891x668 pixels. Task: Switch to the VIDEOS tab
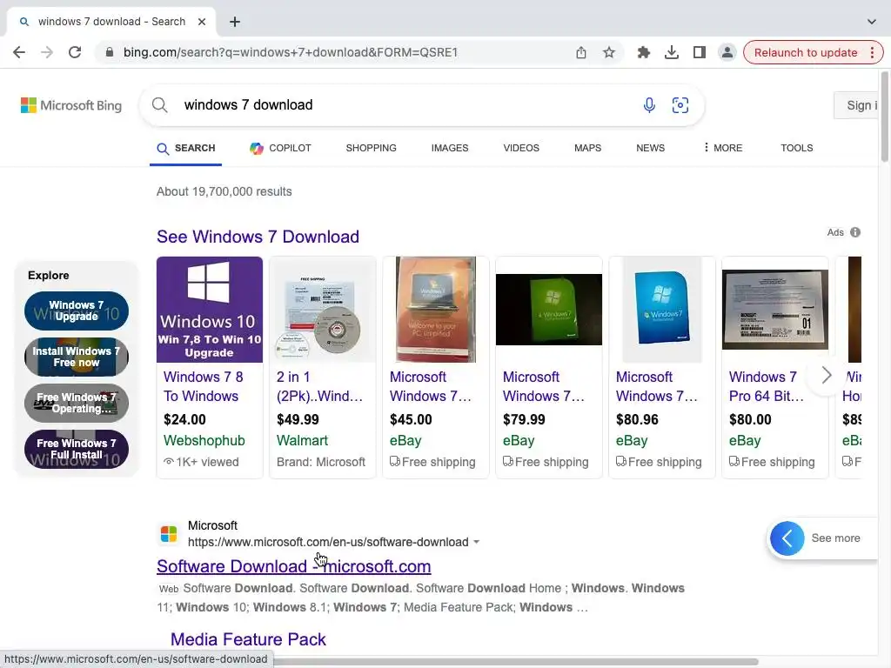point(521,148)
